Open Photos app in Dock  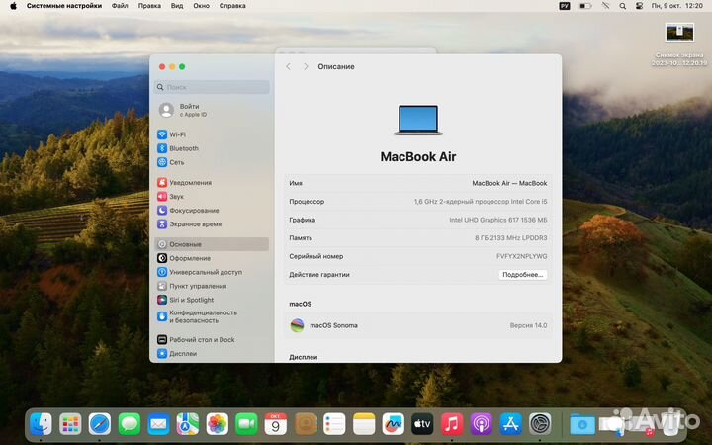pyautogui.click(x=217, y=424)
